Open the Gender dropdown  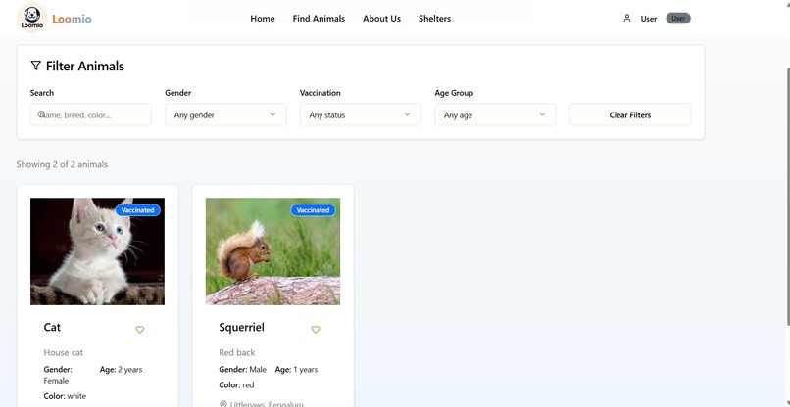pos(225,114)
